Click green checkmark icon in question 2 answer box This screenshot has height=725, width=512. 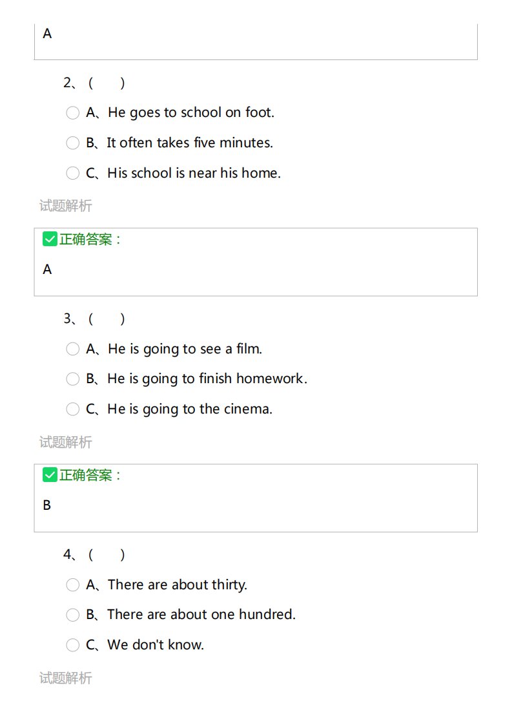[50, 239]
